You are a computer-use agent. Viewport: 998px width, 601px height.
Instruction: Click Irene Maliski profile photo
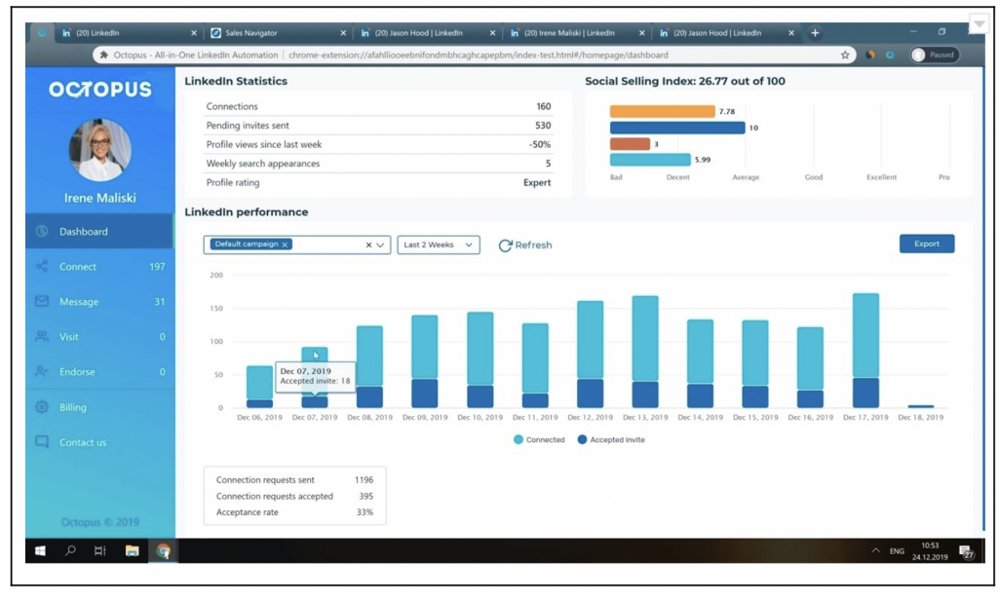click(x=100, y=149)
